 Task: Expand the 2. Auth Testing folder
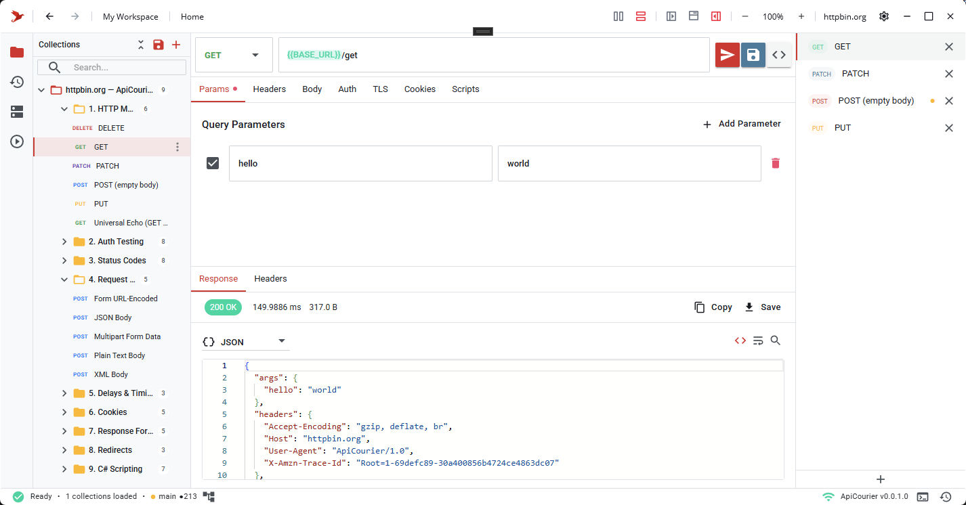[x=64, y=242]
